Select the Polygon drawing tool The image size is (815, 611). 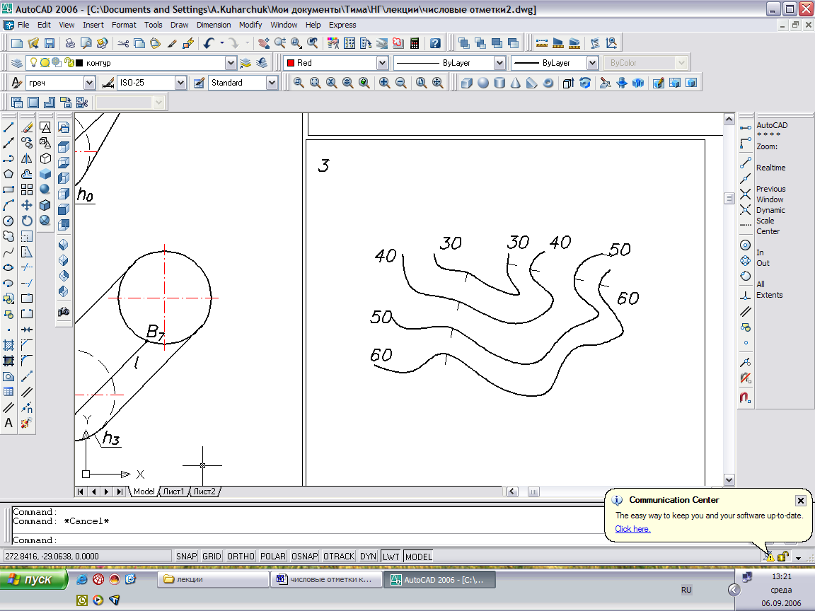[x=8, y=174]
